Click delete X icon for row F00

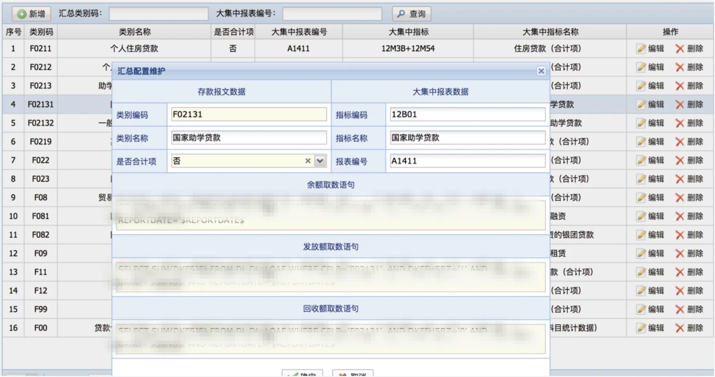click(679, 328)
